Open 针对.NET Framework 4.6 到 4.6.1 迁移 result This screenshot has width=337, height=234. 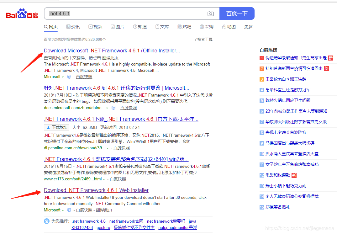(x=117, y=88)
